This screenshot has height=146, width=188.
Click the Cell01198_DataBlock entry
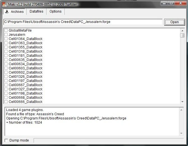pyautogui.click(x=25, y=93)
